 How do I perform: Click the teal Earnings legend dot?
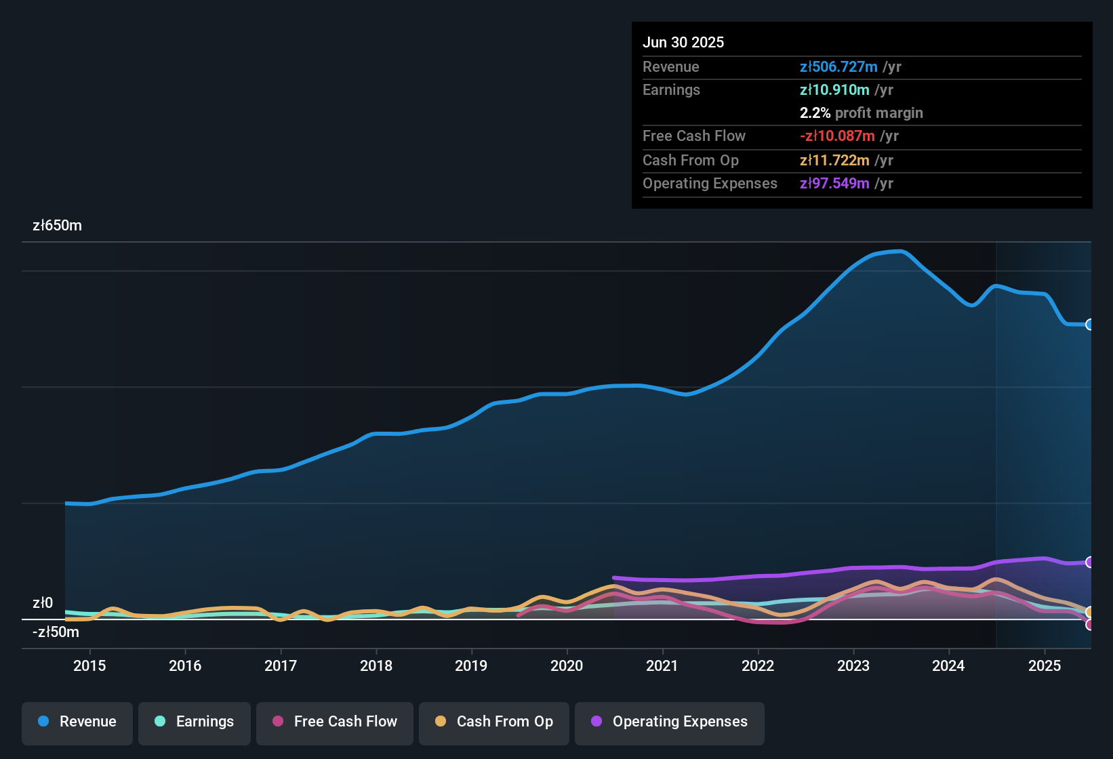(x=159, y=722)
